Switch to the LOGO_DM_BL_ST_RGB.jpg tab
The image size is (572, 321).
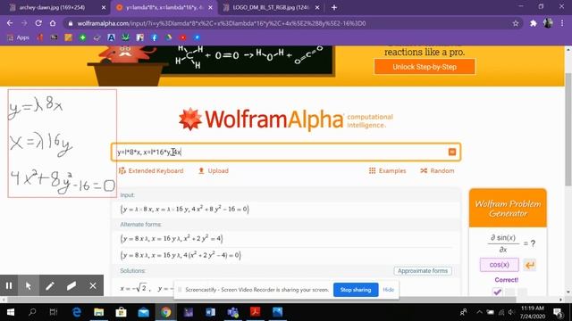(271, 7)
